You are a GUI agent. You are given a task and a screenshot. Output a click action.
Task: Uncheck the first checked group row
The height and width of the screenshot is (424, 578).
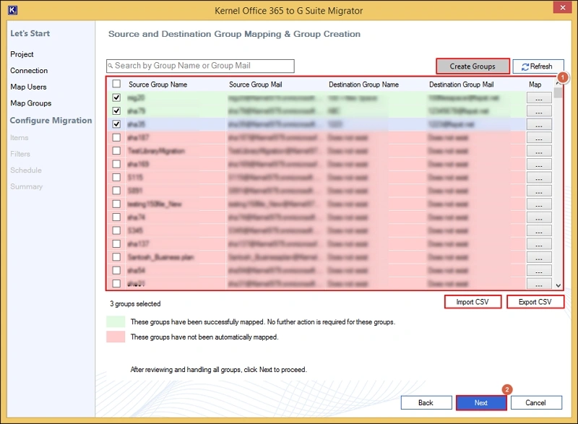tap(116, 98)
